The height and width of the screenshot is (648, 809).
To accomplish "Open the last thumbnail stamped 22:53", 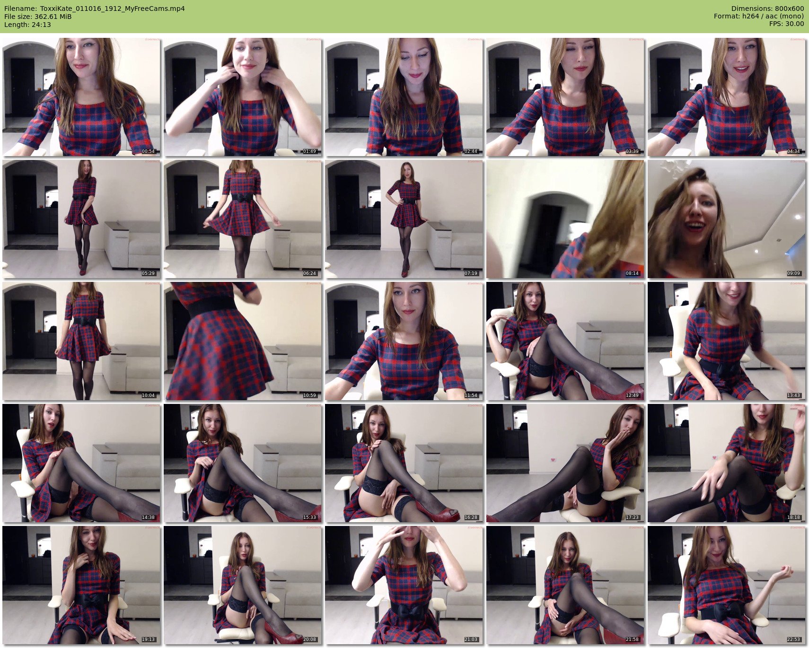I will 727,585.
